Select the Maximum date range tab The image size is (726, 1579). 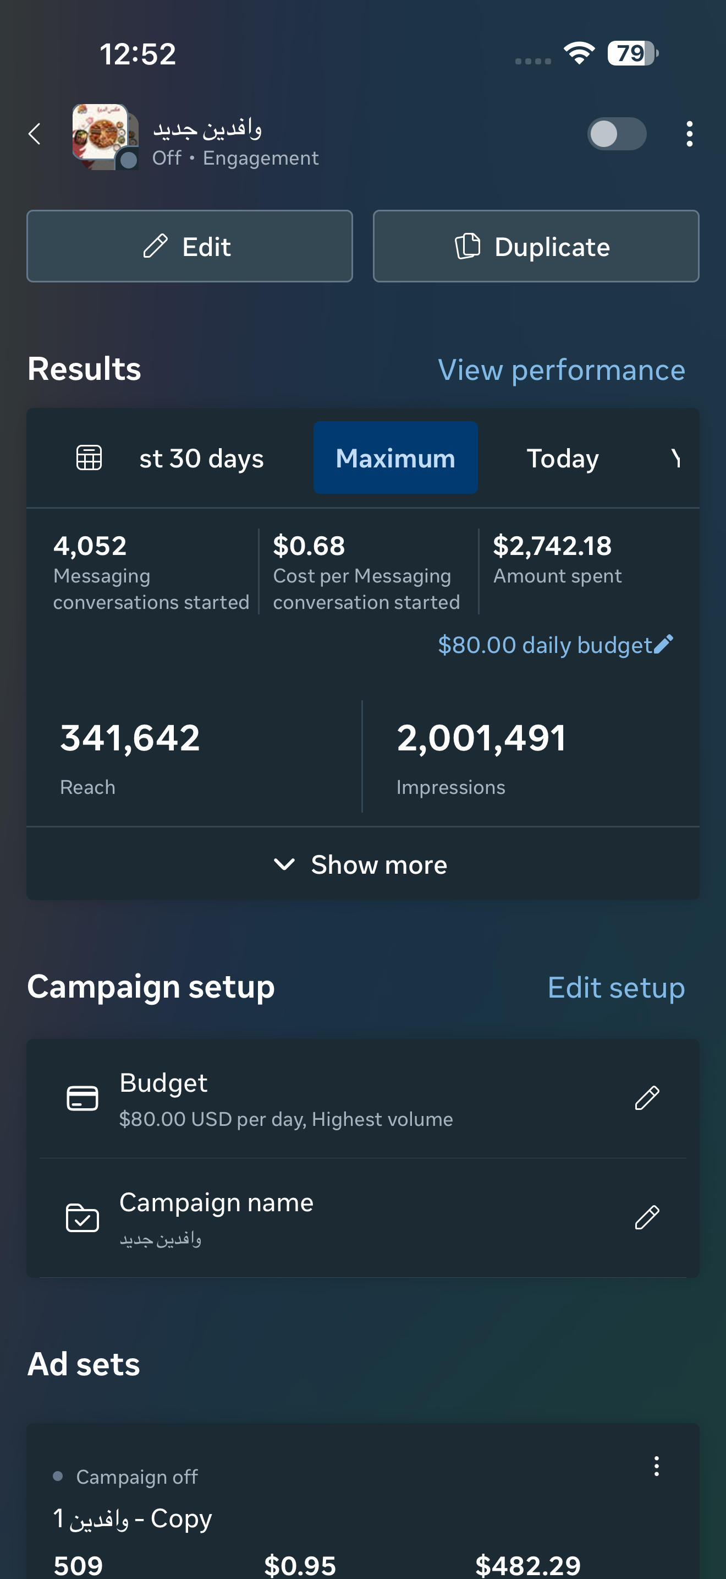click(x=395, y=458)
